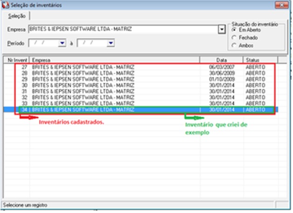Sort by the Nr Invent column header
293x213 pixels.
point(17,60)
